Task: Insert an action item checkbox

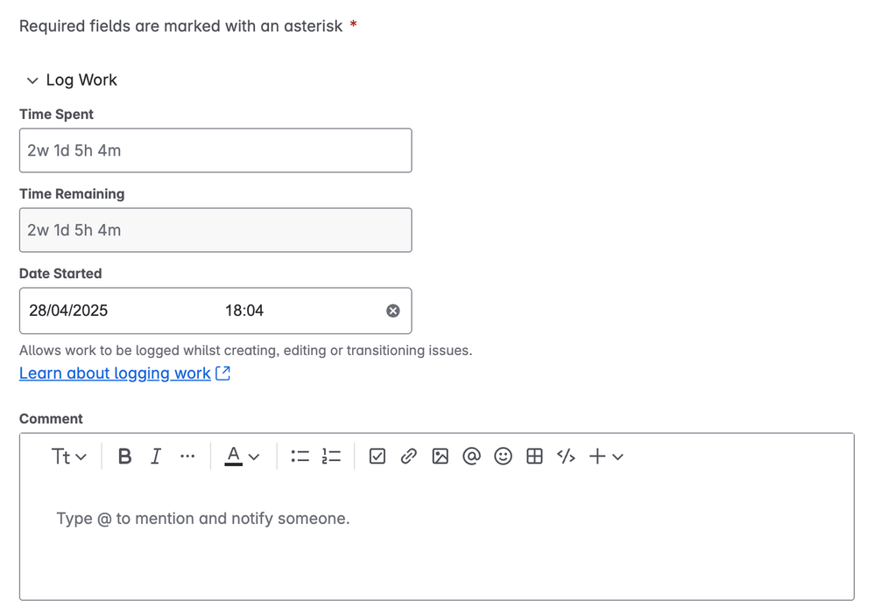Action: tap(378, 457)
